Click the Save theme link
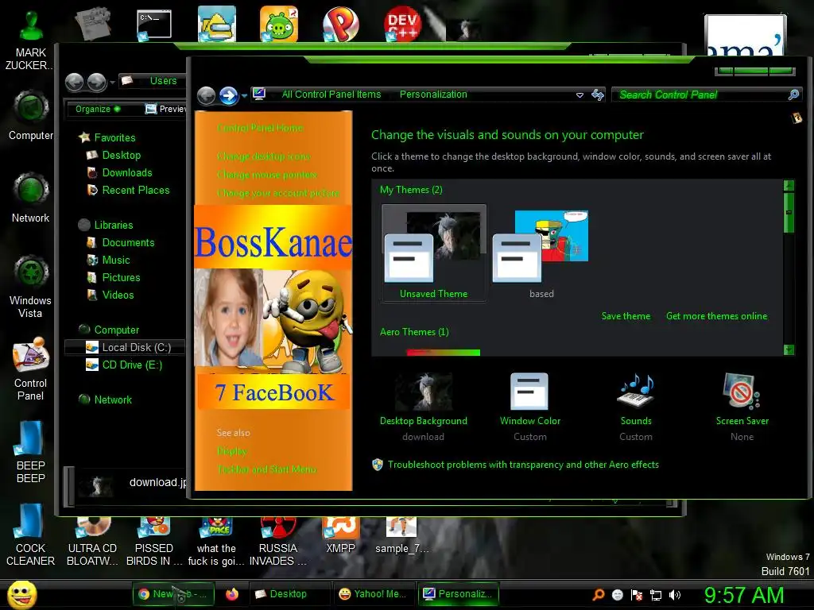 click(626, 316)
